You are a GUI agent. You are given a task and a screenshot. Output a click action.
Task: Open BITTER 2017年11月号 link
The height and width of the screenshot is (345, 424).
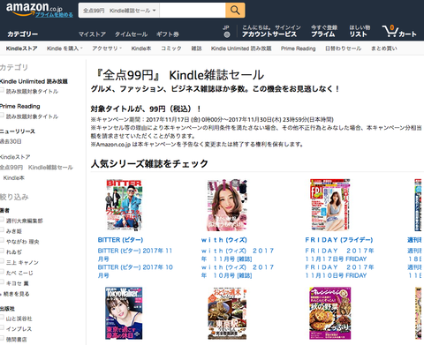click(x=135, y=255)
